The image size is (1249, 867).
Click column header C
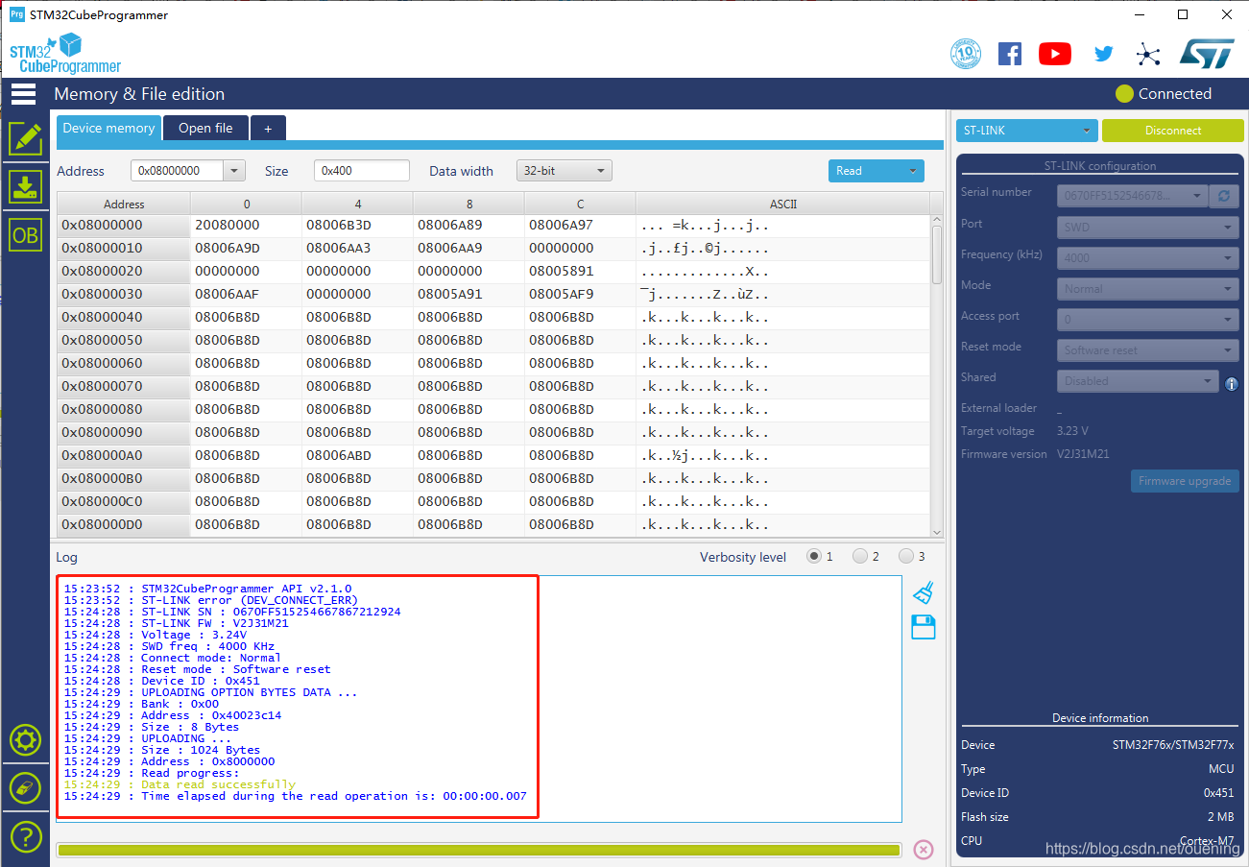click(x=580, y=204)
